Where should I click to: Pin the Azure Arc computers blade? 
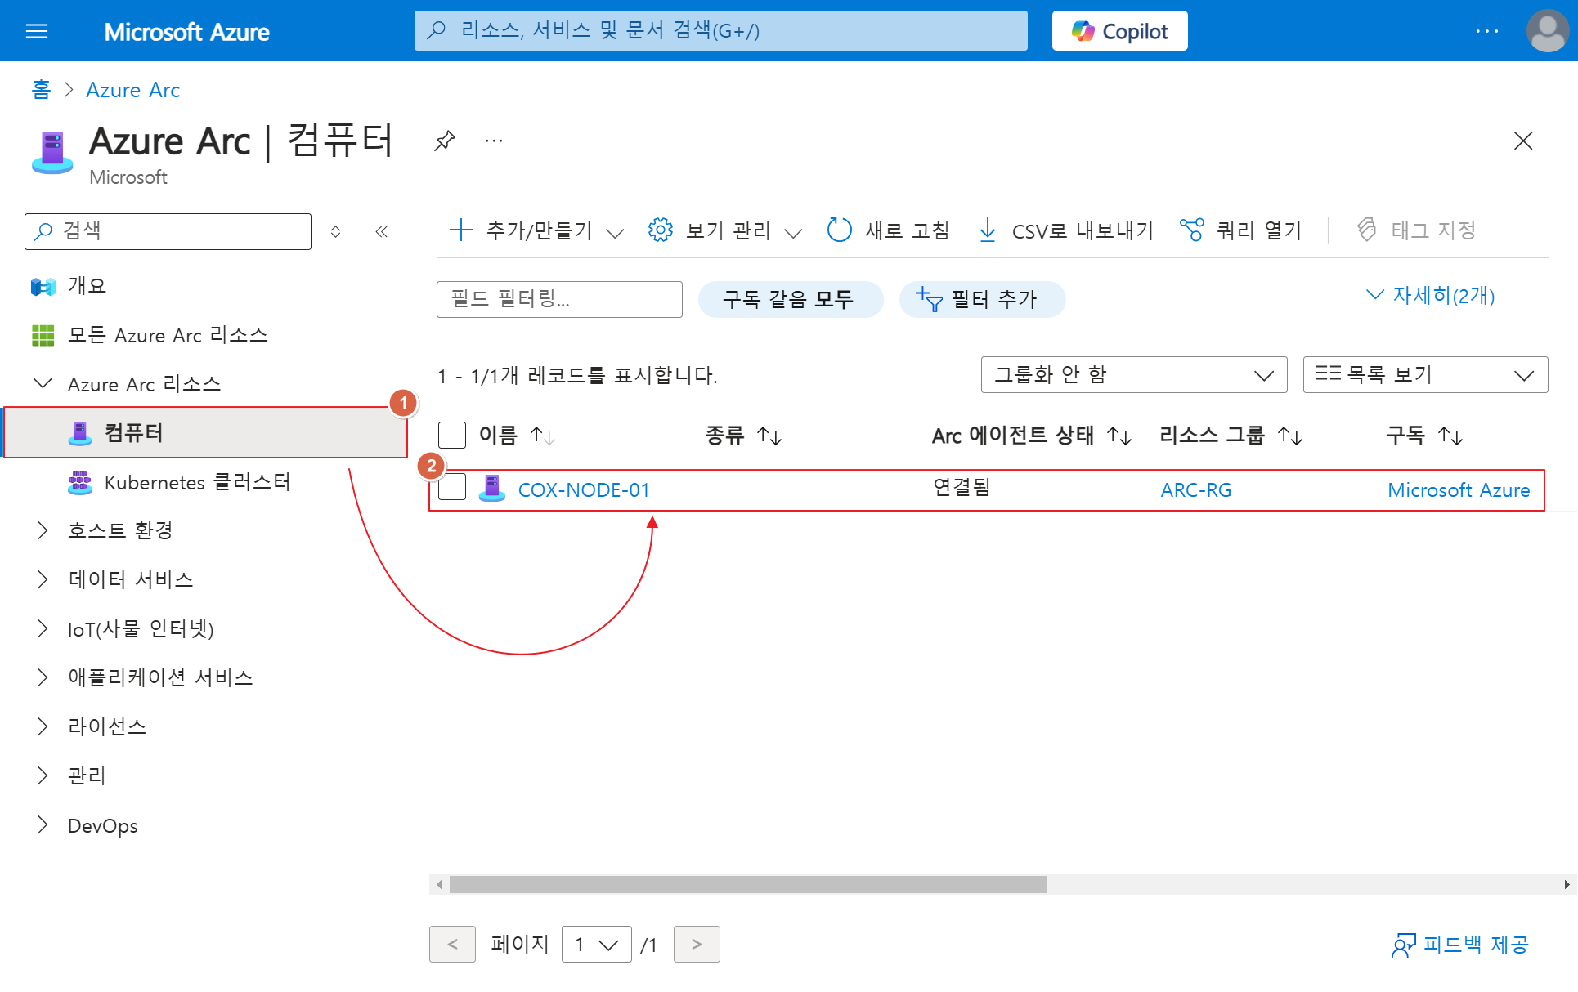point(444,141)
